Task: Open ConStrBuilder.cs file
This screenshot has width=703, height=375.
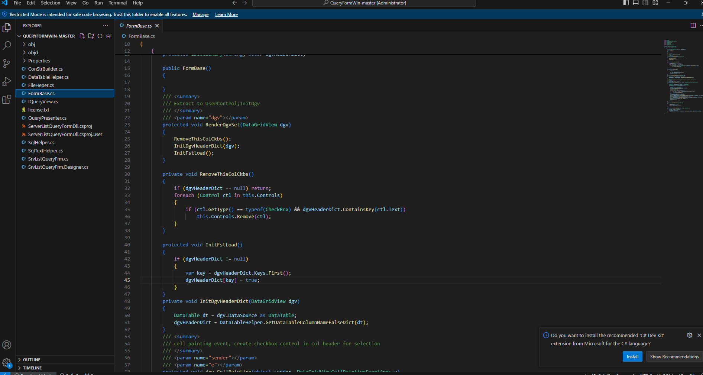Action: [45, 69]
